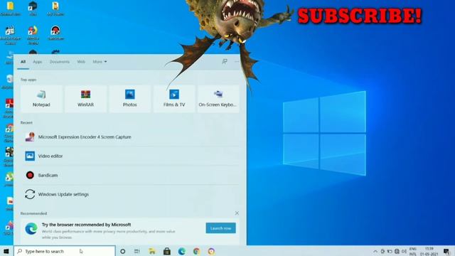Image resolution: width=455 pixels, height=256 pixels.
Task: Open Microsoft Expression Encoder 4 Screen Capture
Action: coord(130,137)
